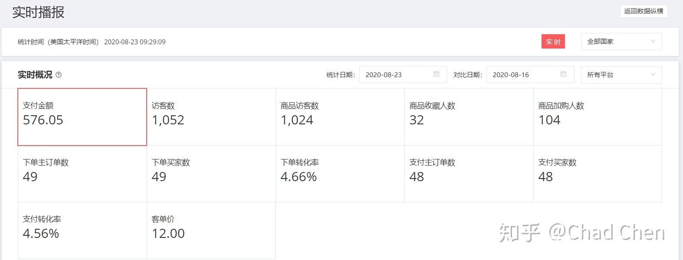Expand the 全部国家 country dropdown
The width and height of the screenshot is (683, 260).
pos(621,42)
